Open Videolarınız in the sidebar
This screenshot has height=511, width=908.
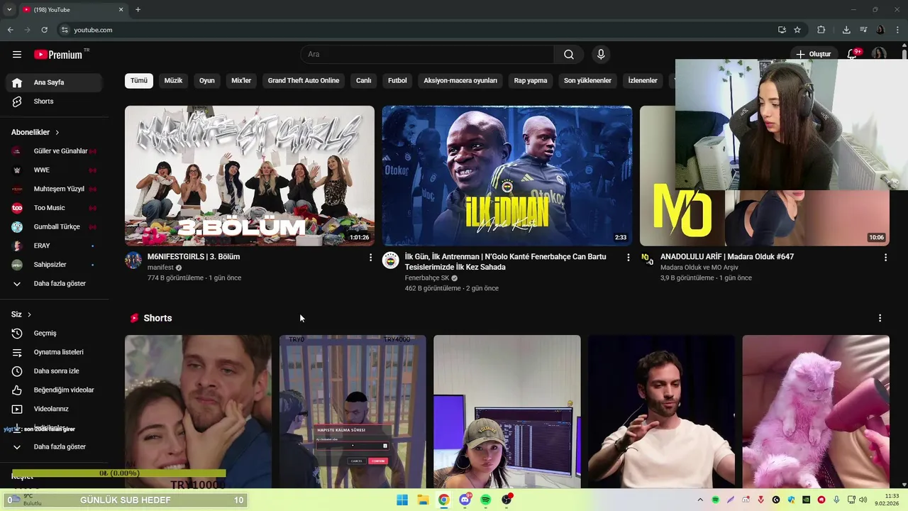[54, 409]
